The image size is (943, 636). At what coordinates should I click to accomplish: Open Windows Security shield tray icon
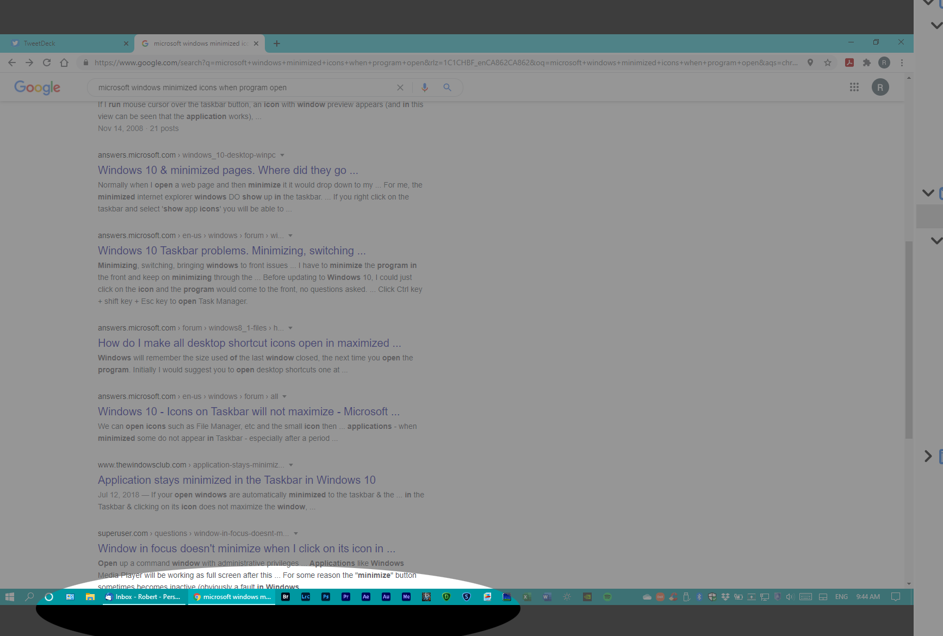712,597
